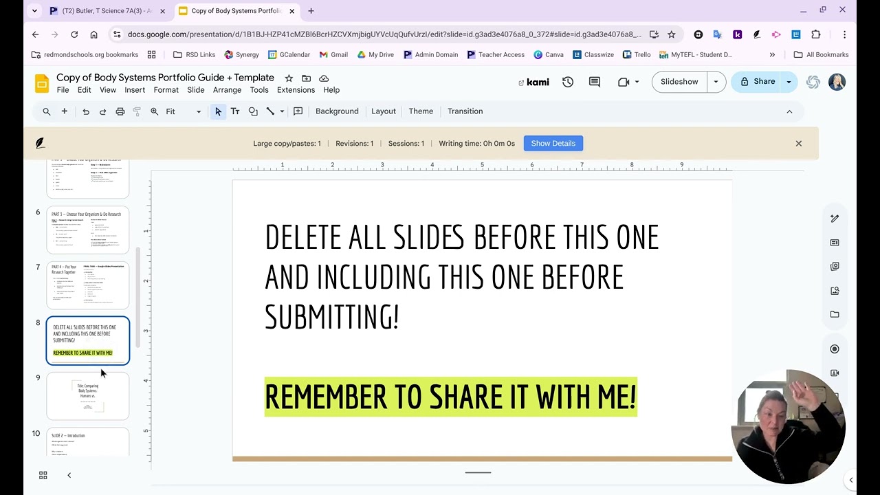Expand the Line tool dropdown arrow

click(282, 111)
